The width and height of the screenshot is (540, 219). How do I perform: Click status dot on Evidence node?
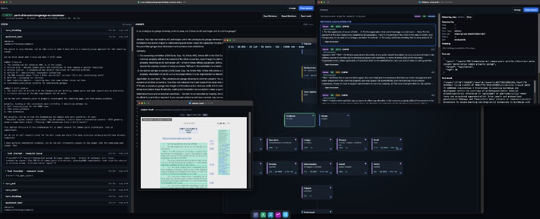(313, 116)
